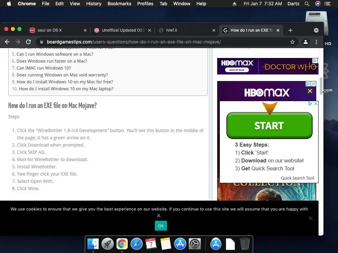338x253 pixels.
Task: Select the desktop hard drive icon
Action: point(316,23)
